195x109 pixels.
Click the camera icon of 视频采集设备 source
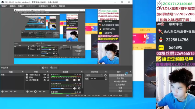(27, 75)
